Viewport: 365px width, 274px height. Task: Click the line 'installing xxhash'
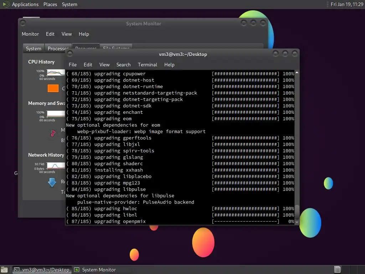click(180, 170)
